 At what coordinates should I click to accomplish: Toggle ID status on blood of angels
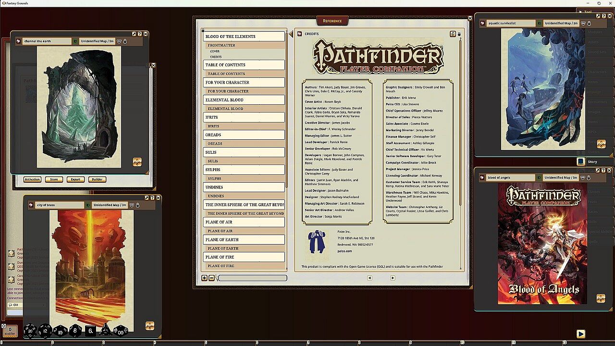(x=540, y=178)
